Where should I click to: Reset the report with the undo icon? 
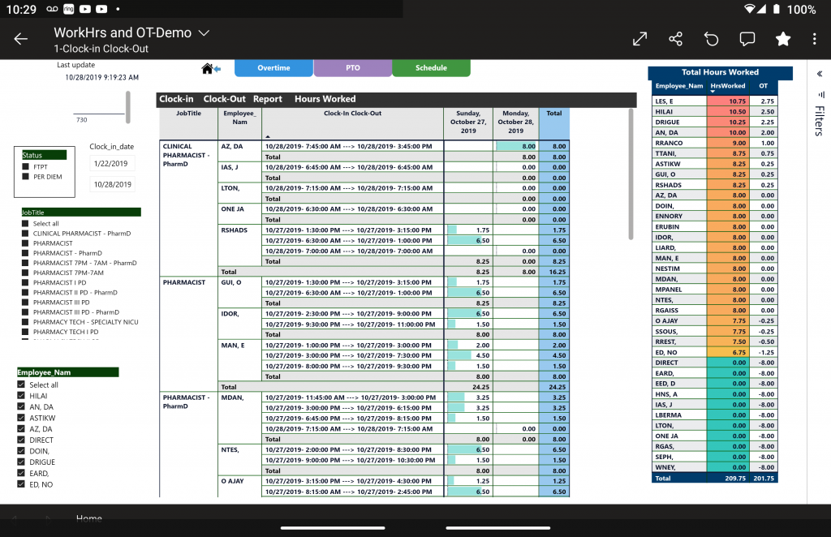[x=712, y=39]
